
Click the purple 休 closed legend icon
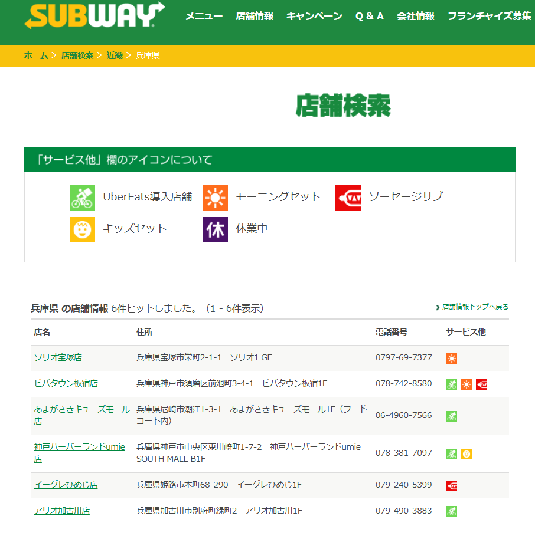tap(215, 230)
